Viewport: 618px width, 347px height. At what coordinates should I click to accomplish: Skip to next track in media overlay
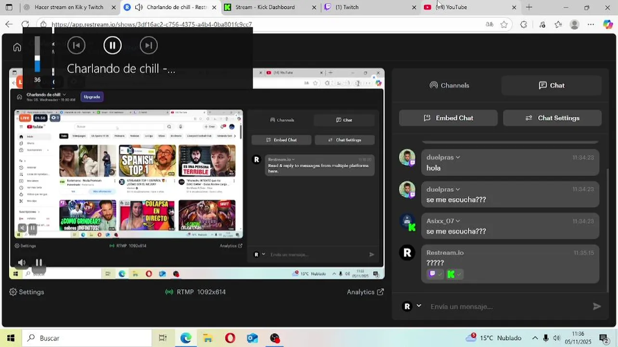[x=149, y=45]
